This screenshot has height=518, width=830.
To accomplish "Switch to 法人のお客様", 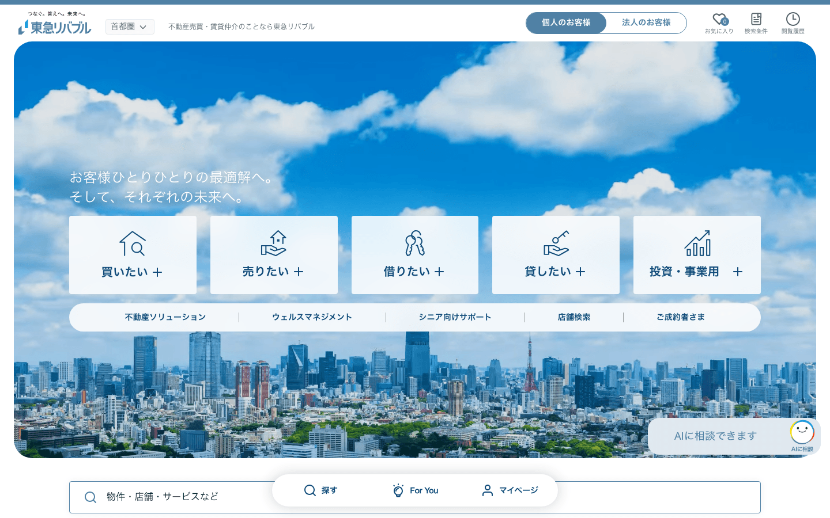I will tap(646, 23).
